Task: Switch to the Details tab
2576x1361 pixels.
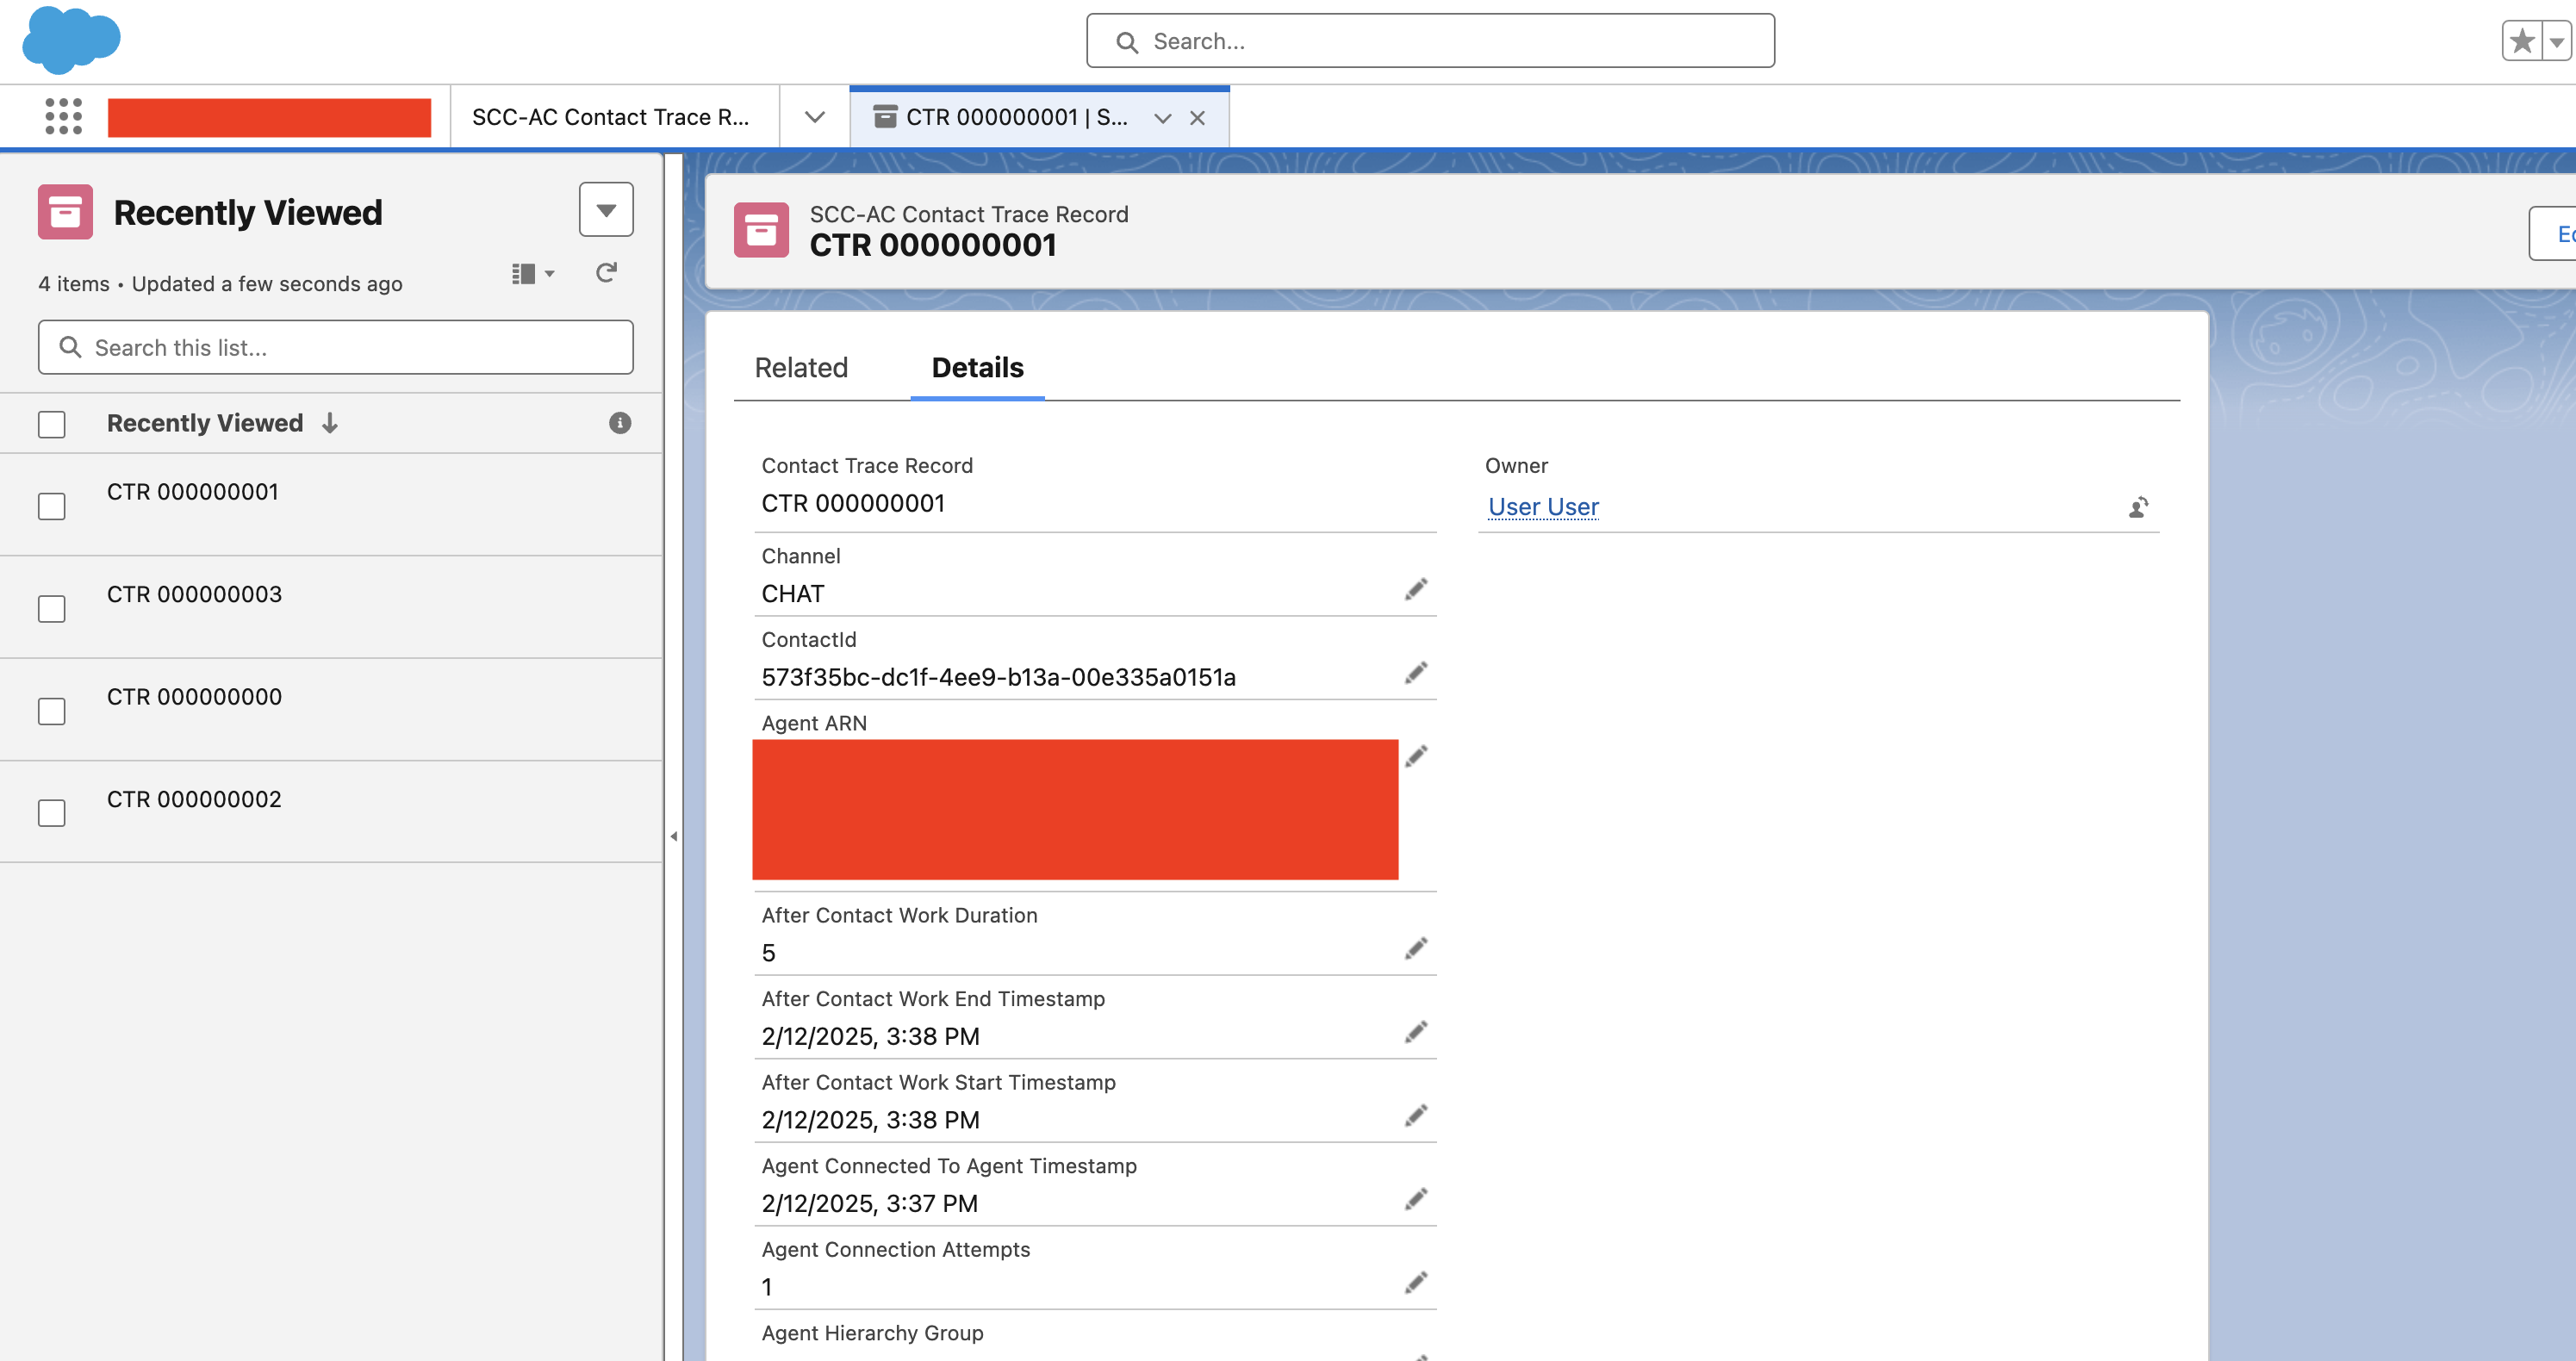Action: click(x=977, y=367)
